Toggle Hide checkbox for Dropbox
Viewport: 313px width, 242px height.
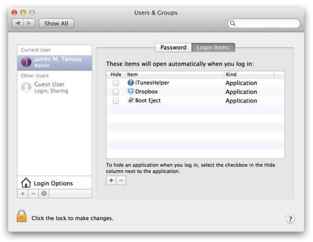coord(116,92)
